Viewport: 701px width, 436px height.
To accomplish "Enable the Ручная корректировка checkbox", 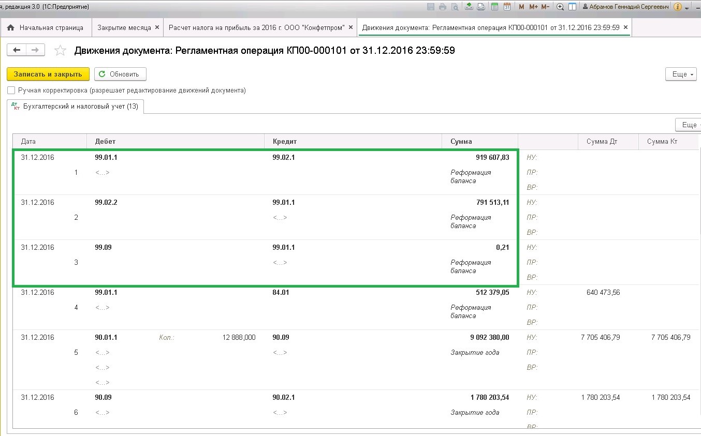I will [x=11, y=91].
